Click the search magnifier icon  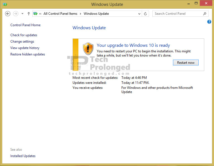point(205,14)
